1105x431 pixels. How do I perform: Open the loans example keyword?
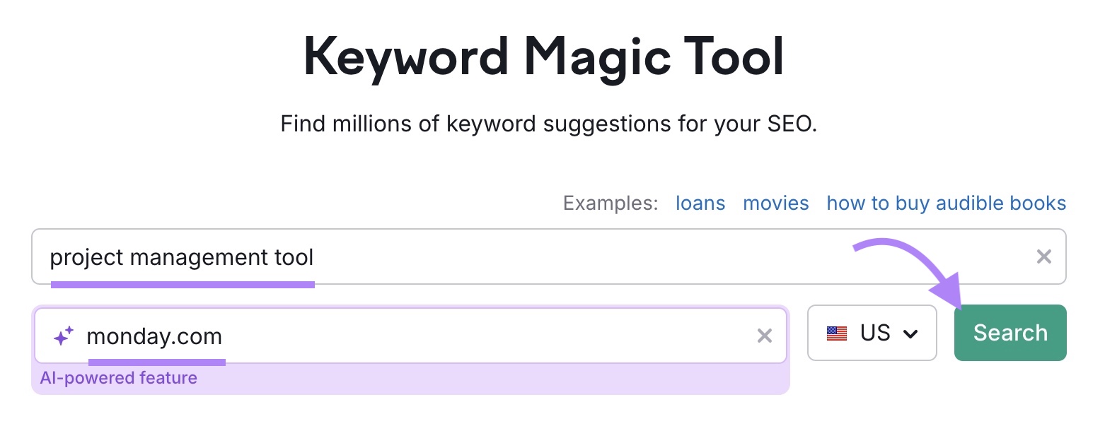(700, 203)
